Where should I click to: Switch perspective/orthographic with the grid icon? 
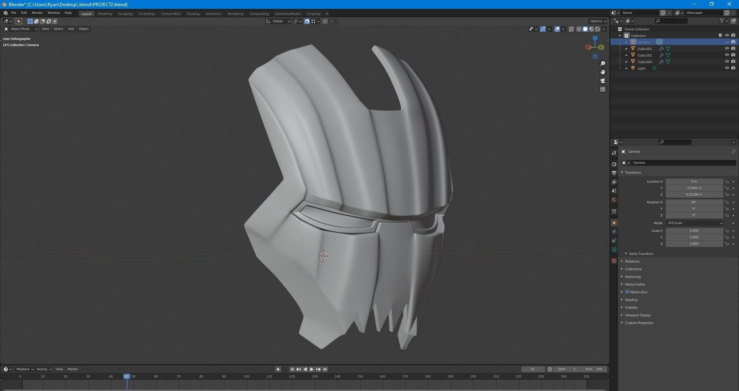(x=603, y=89)
